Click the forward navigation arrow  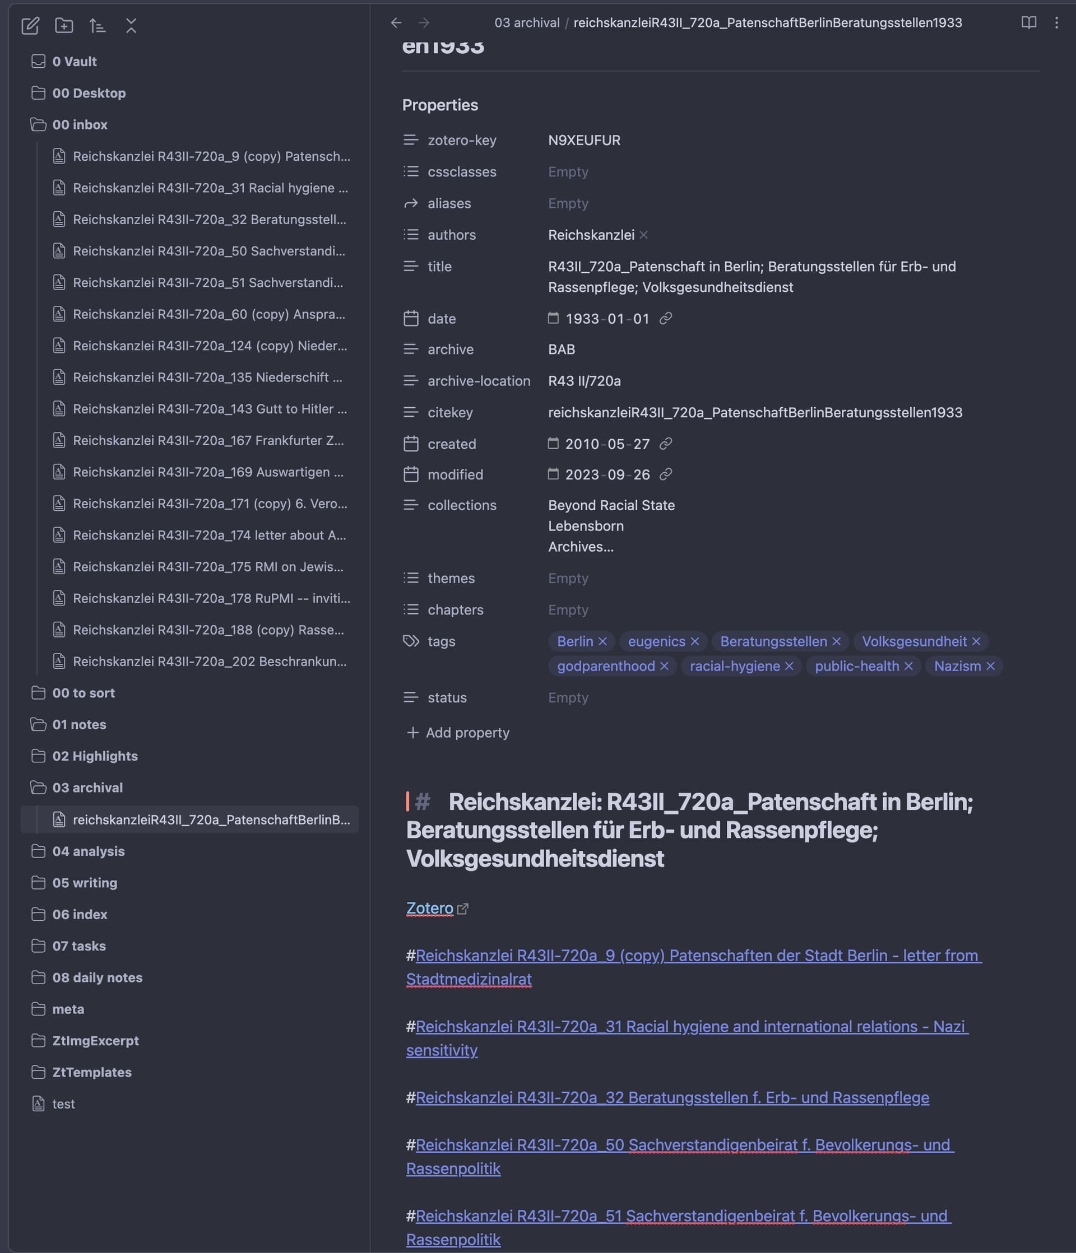pos(423,24)
